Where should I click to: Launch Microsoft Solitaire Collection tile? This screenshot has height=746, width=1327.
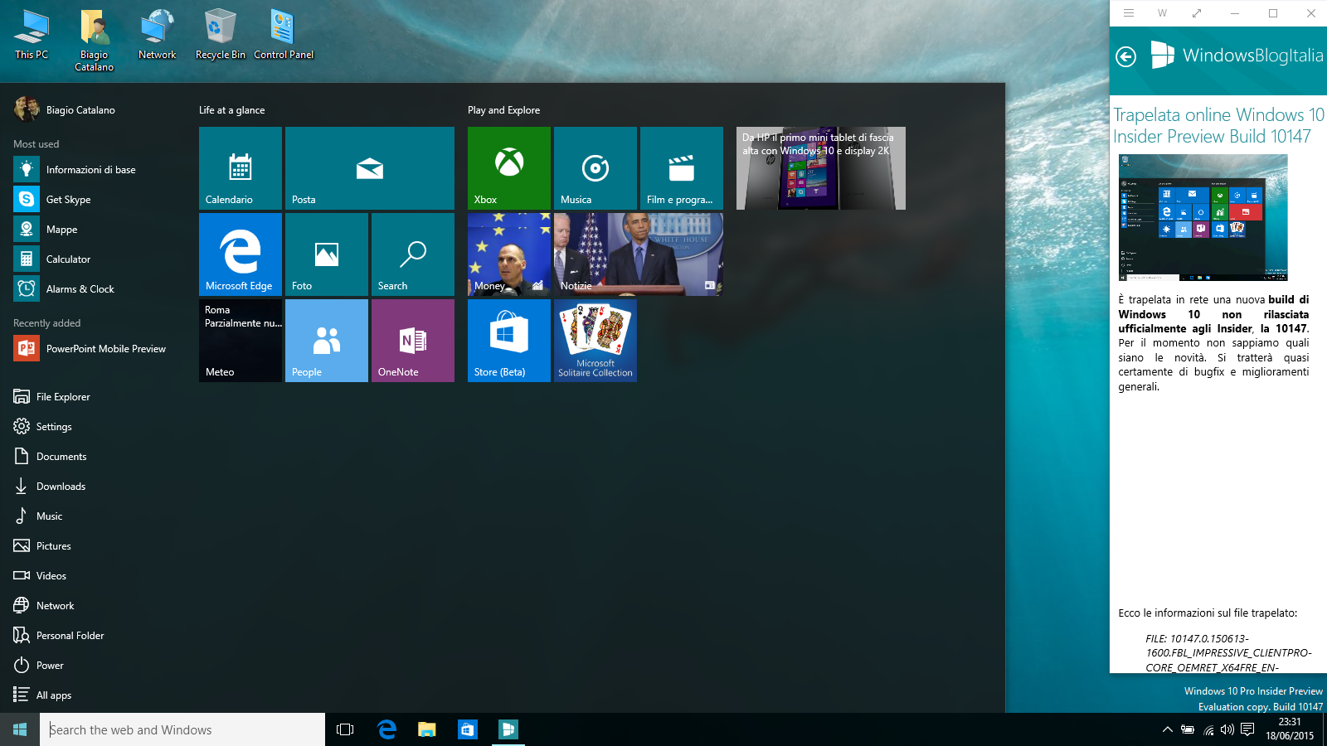pos(595,341)
